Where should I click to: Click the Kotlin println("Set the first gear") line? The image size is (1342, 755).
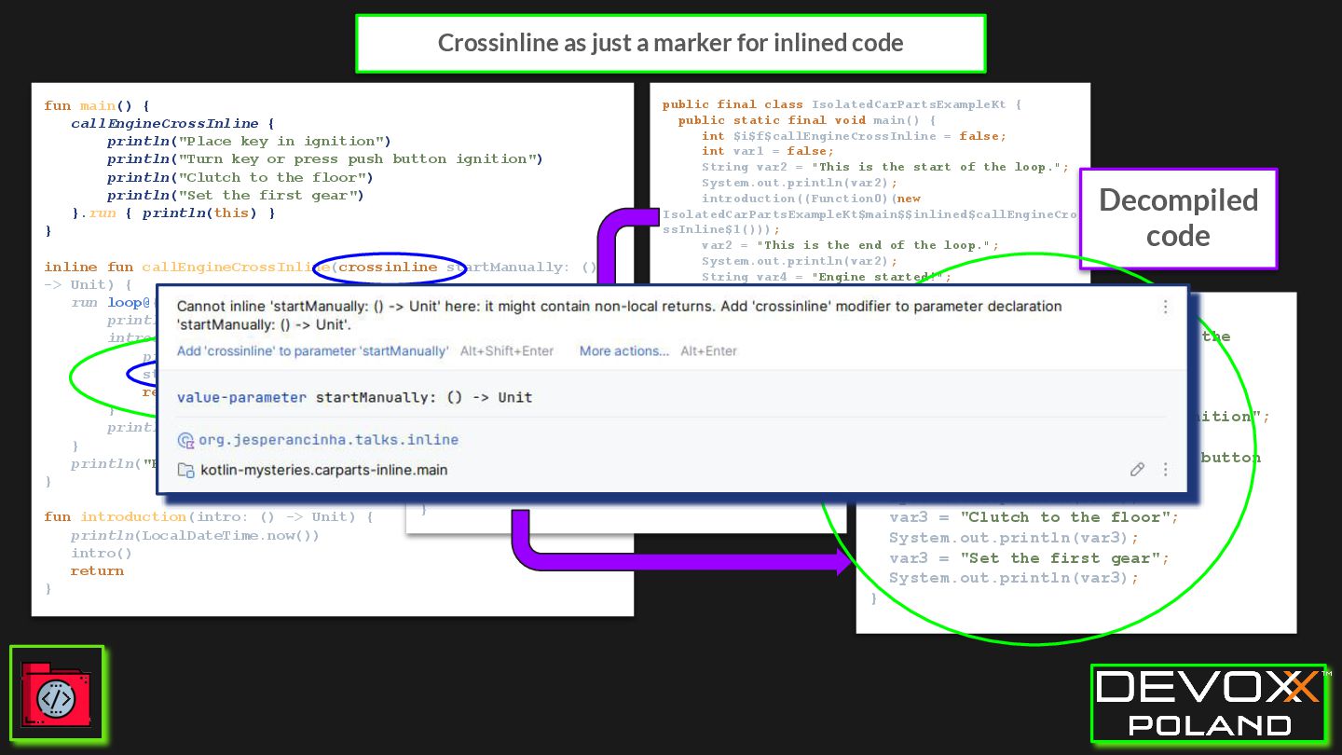(235, 195)
